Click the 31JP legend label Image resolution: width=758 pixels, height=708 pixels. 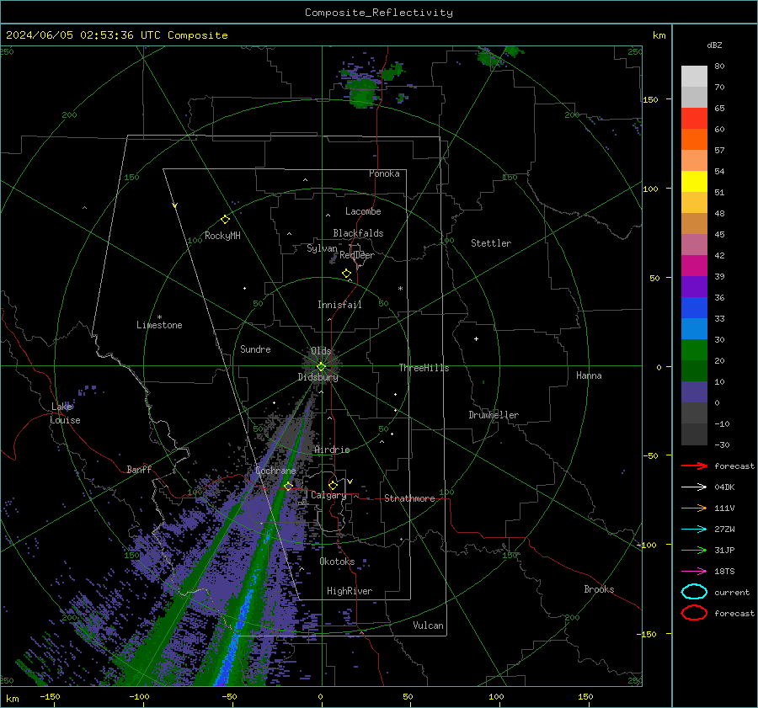click(x=724, y=550)
